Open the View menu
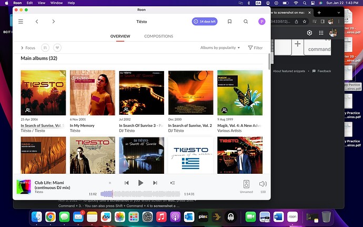The width and height of the screenshot is (363, 227). coord(42,3)
